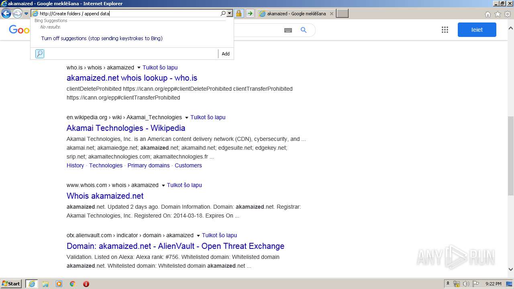Expand options arrow for www.whois.com result

click(x=163, y=185)
